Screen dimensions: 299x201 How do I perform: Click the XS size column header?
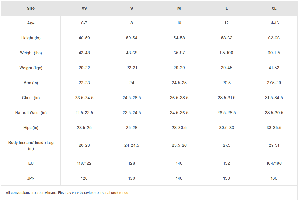tap(84, 8)
